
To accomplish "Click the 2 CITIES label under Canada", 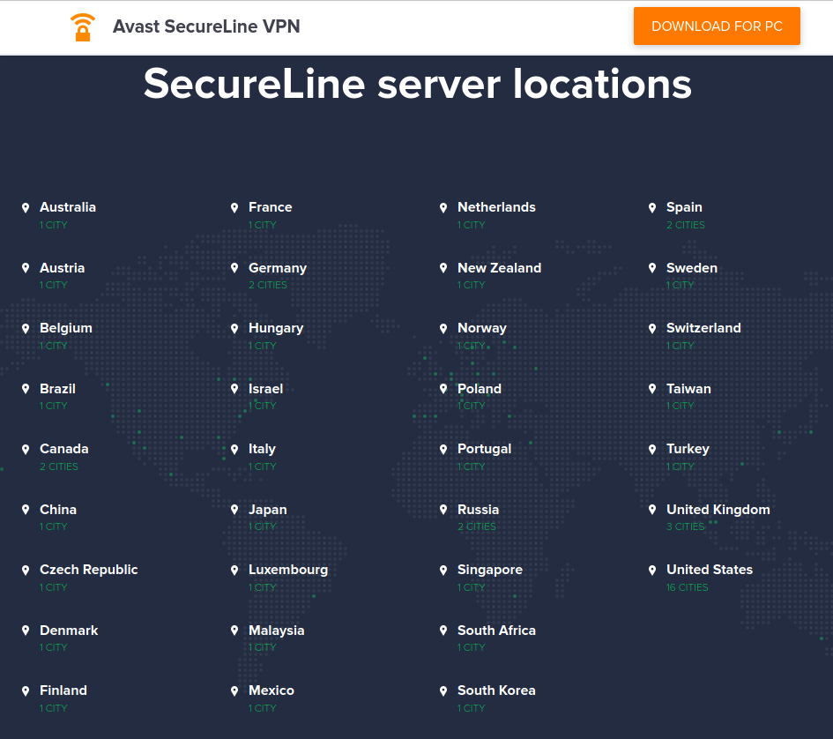I will coord(59,467).
